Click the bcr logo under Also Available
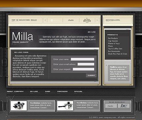The width and height of the screenshot is (142, 120). coord(124,106)
